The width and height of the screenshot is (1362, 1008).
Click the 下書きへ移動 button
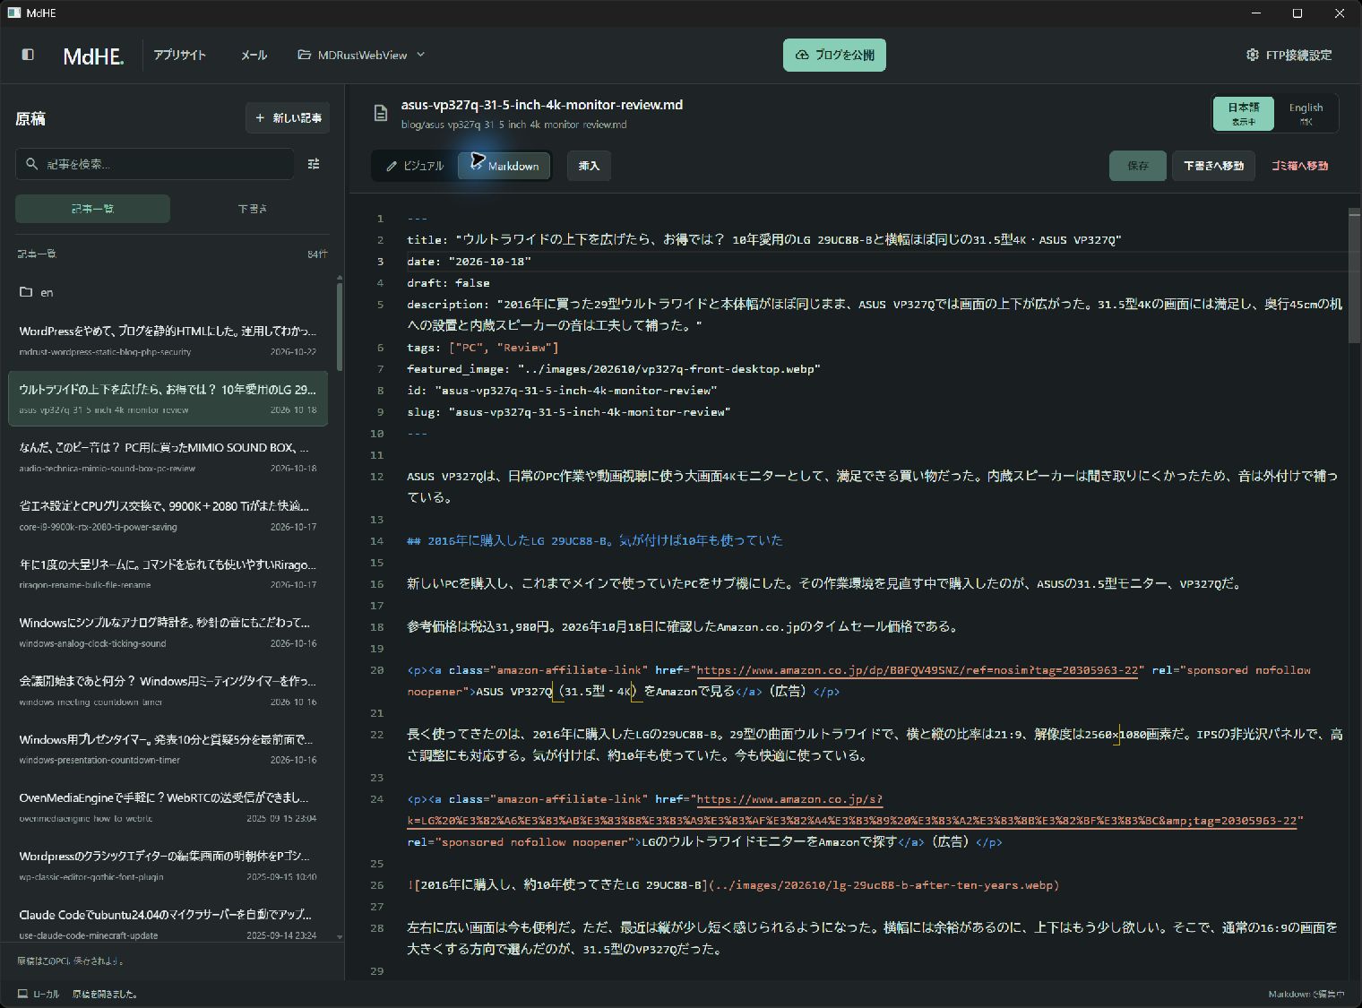[x=1214, y=166]
